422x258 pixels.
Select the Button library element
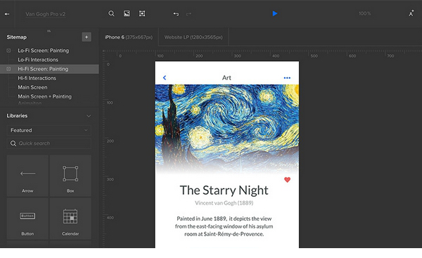[27, 219]
